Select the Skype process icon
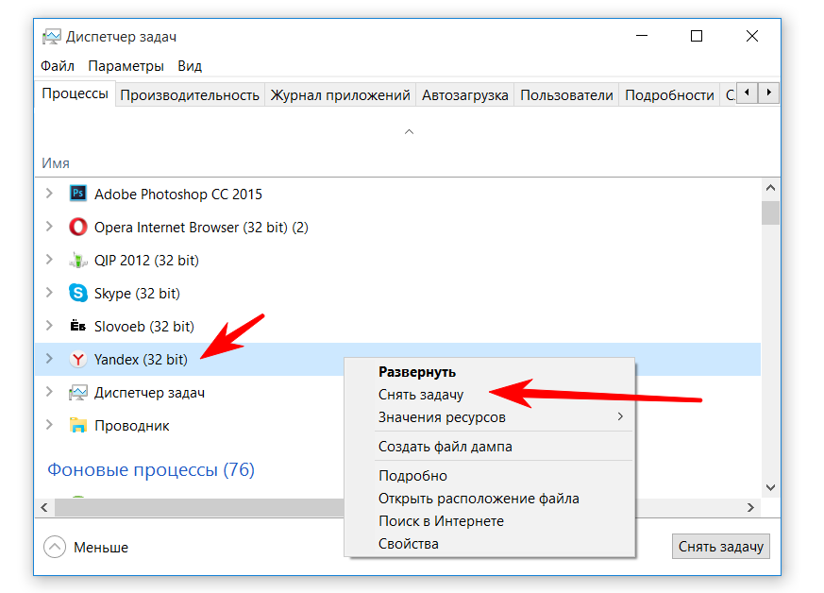This screenshot has width=824, height=593. (x=78, y=294)
